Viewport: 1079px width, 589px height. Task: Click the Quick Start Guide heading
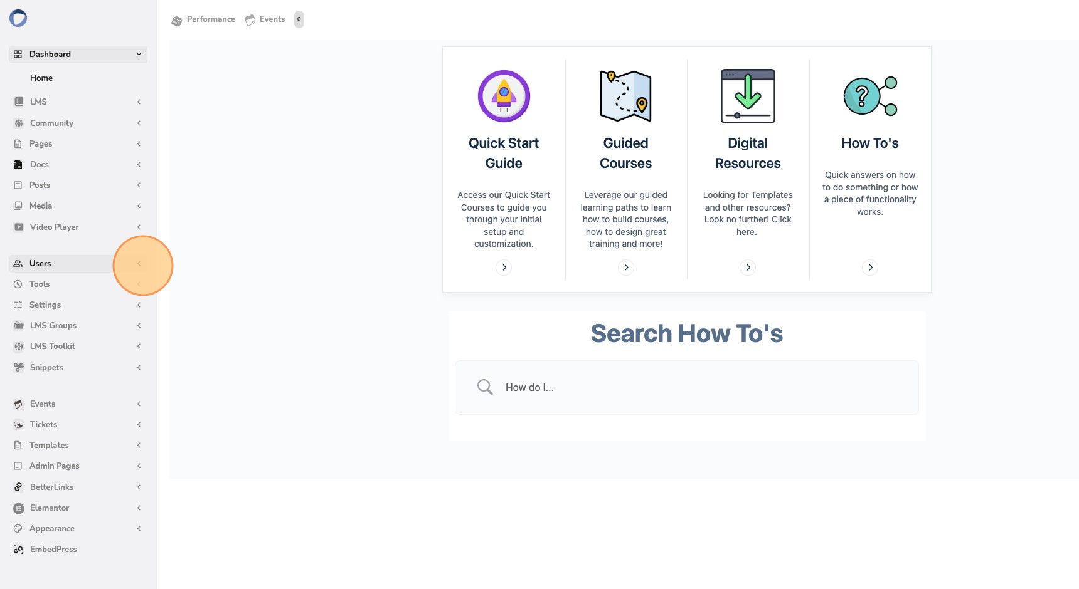(x=504, y=153)
